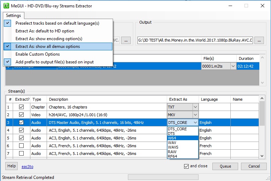Select WAVS from the dropdown list
This screenshot has height=181, width=271.
(x=183, y=147)
